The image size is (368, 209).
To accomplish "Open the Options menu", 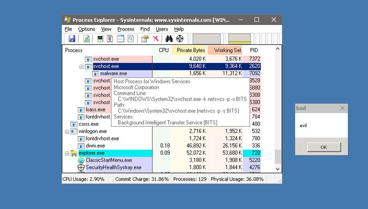I will pos(86,29).
